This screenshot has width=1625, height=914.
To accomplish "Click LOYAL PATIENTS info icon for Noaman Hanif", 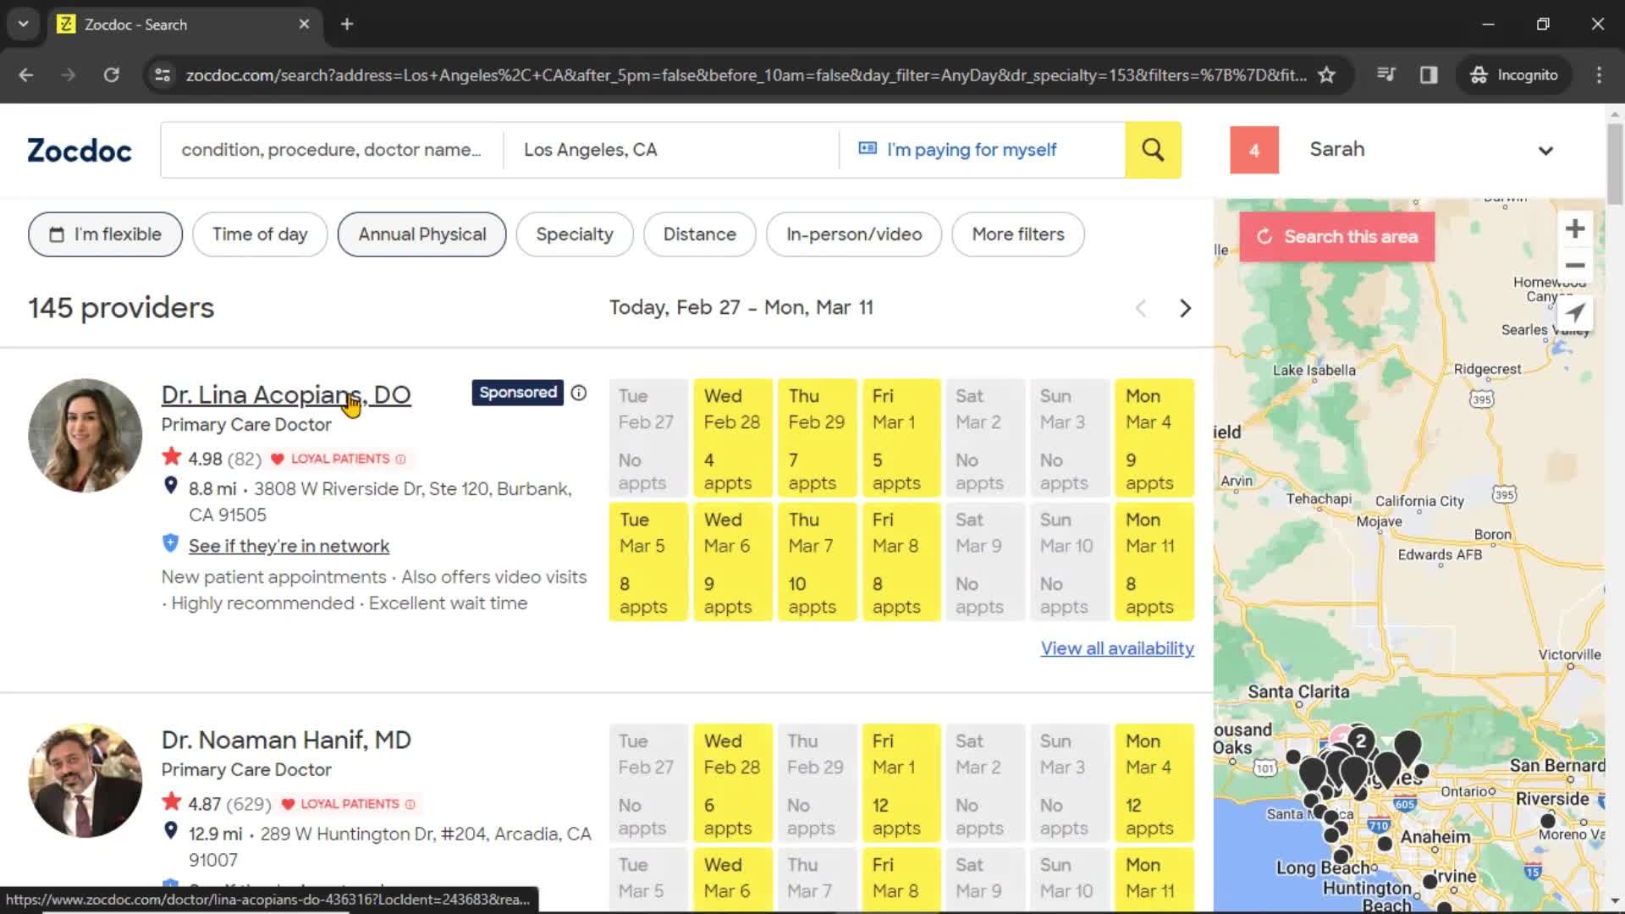I will coord(410,805).
